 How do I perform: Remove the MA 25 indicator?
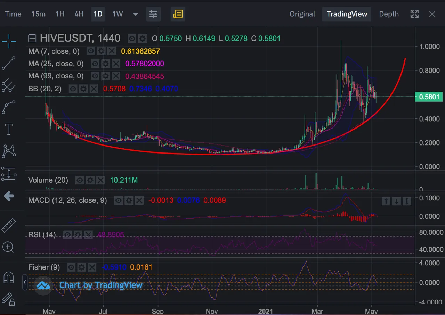coord(116,64)
